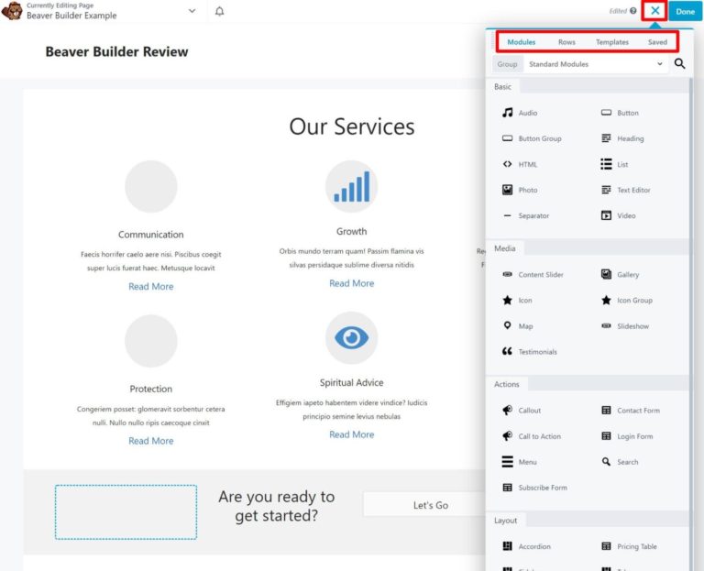Open the Templates tab
704x571 pixels.
pyautogui.click(x=612, y=42)
